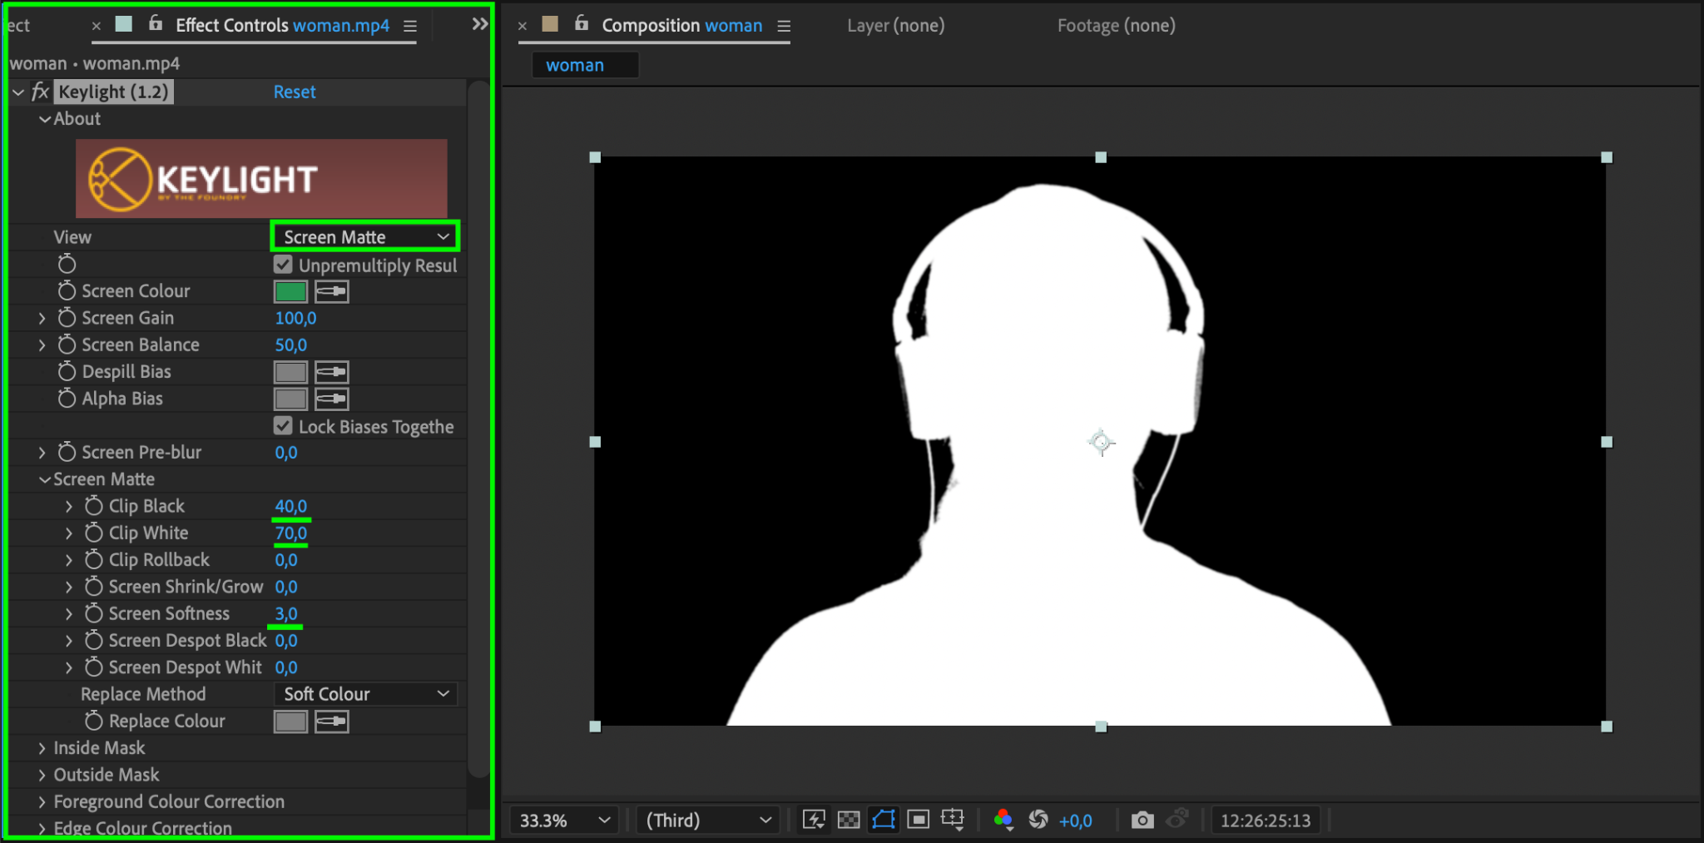Uncheck Lock Biases Together
The height and width of the screenshot is (843, 1704).
[283, 426]
